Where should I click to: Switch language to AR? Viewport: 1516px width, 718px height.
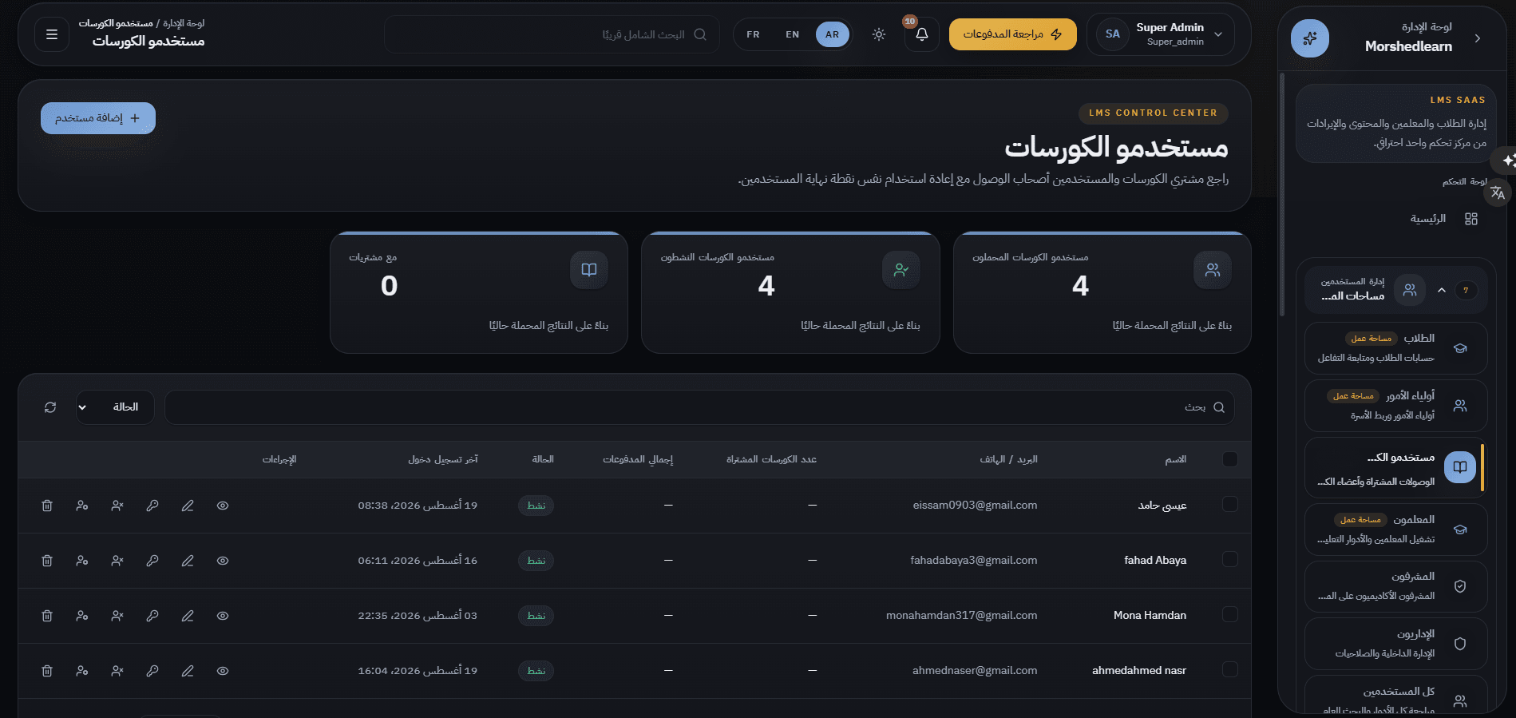click(x=833, y=34)
